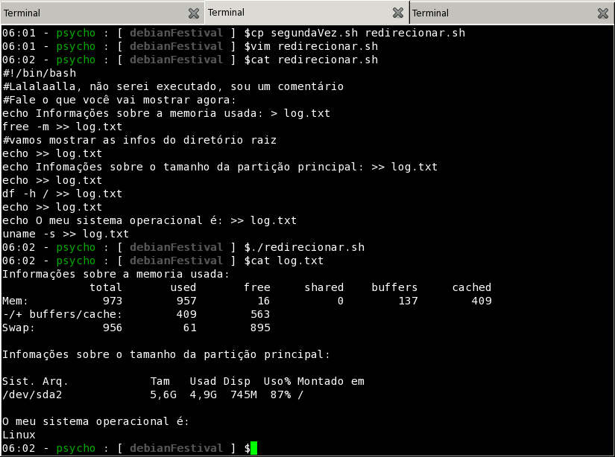Screen dimensions: 615x457
Task: Close the first Terminal tab
Action: [194, 13]
